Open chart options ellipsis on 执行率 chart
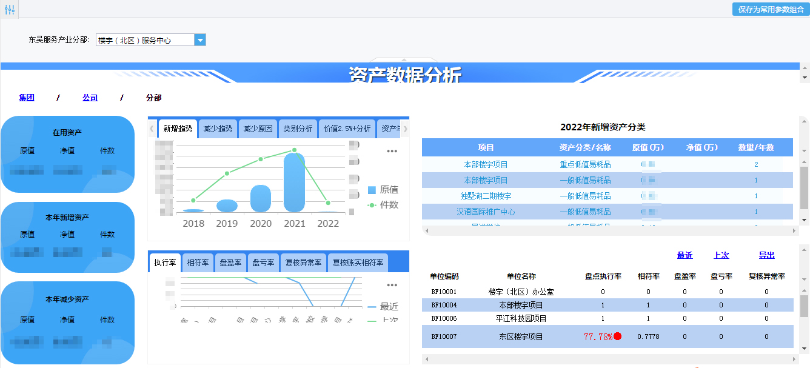 [x=392, y=285]
